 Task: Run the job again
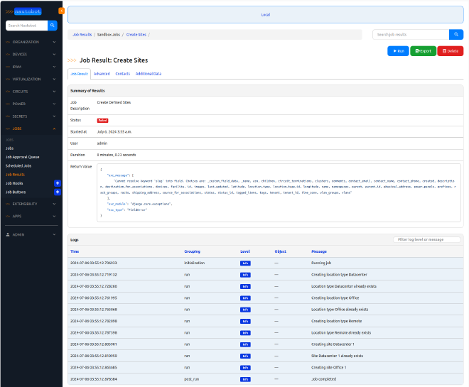[x=397, y=51]
